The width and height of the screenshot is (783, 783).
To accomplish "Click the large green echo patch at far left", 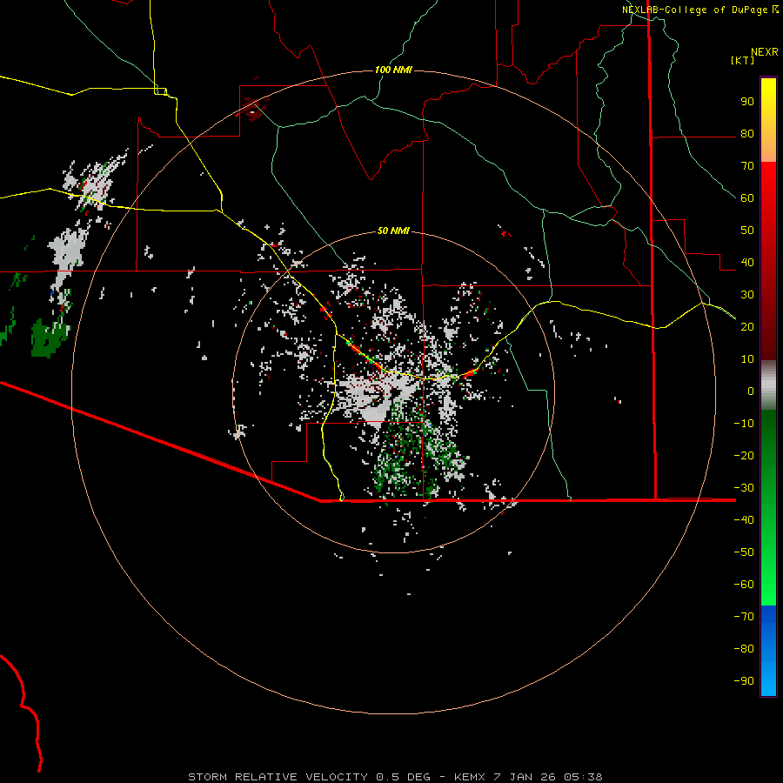I will [x=48, y=338].
